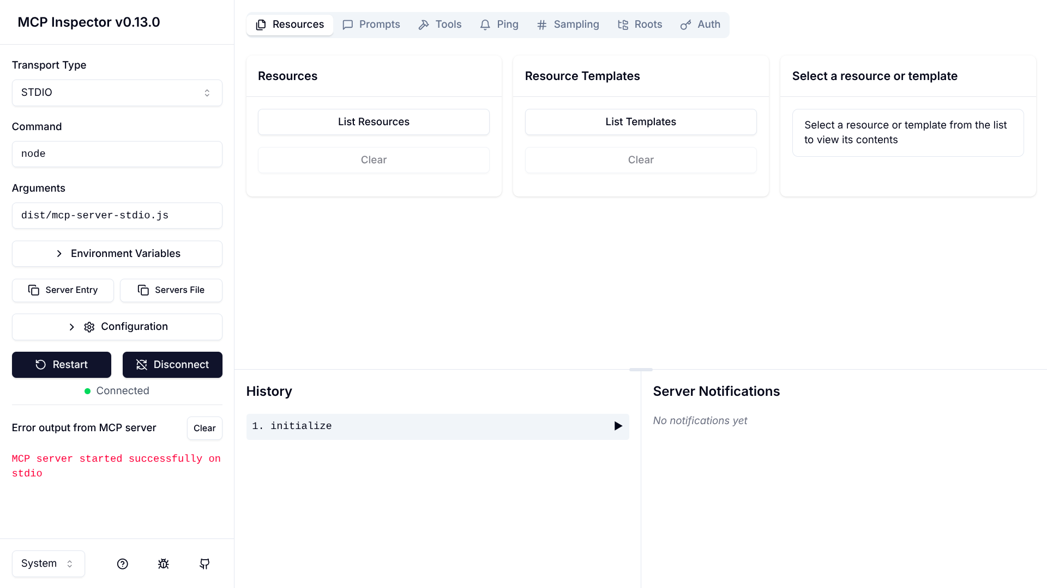Restart the MCP server connection
The image size is (1047, 588).
62,365
